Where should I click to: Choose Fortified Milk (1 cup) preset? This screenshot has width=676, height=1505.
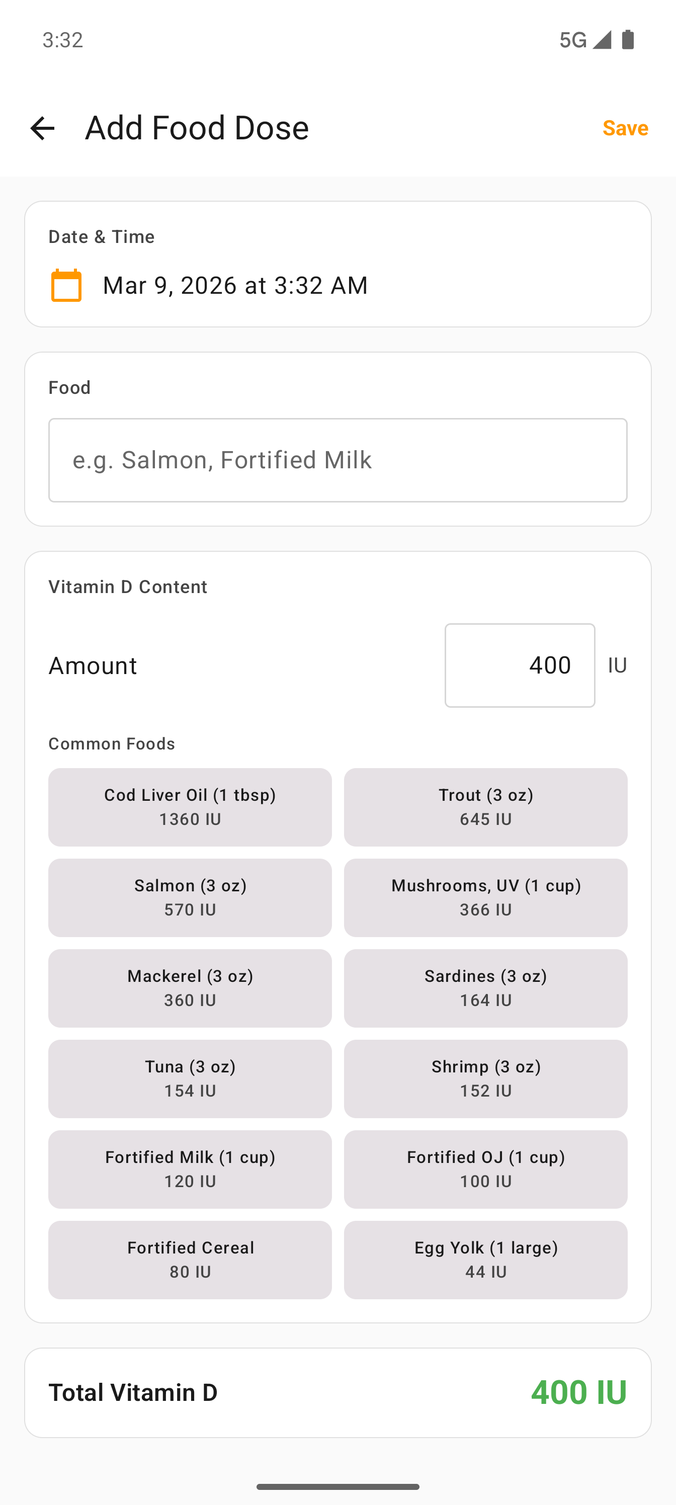190,1169
